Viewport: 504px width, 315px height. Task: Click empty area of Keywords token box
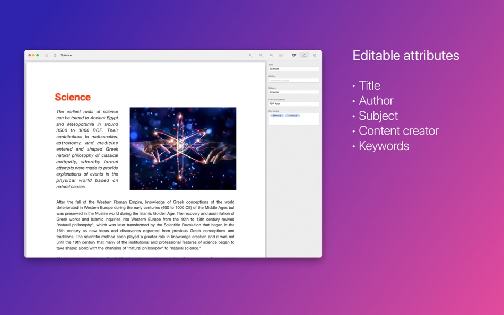click(294, 121)
